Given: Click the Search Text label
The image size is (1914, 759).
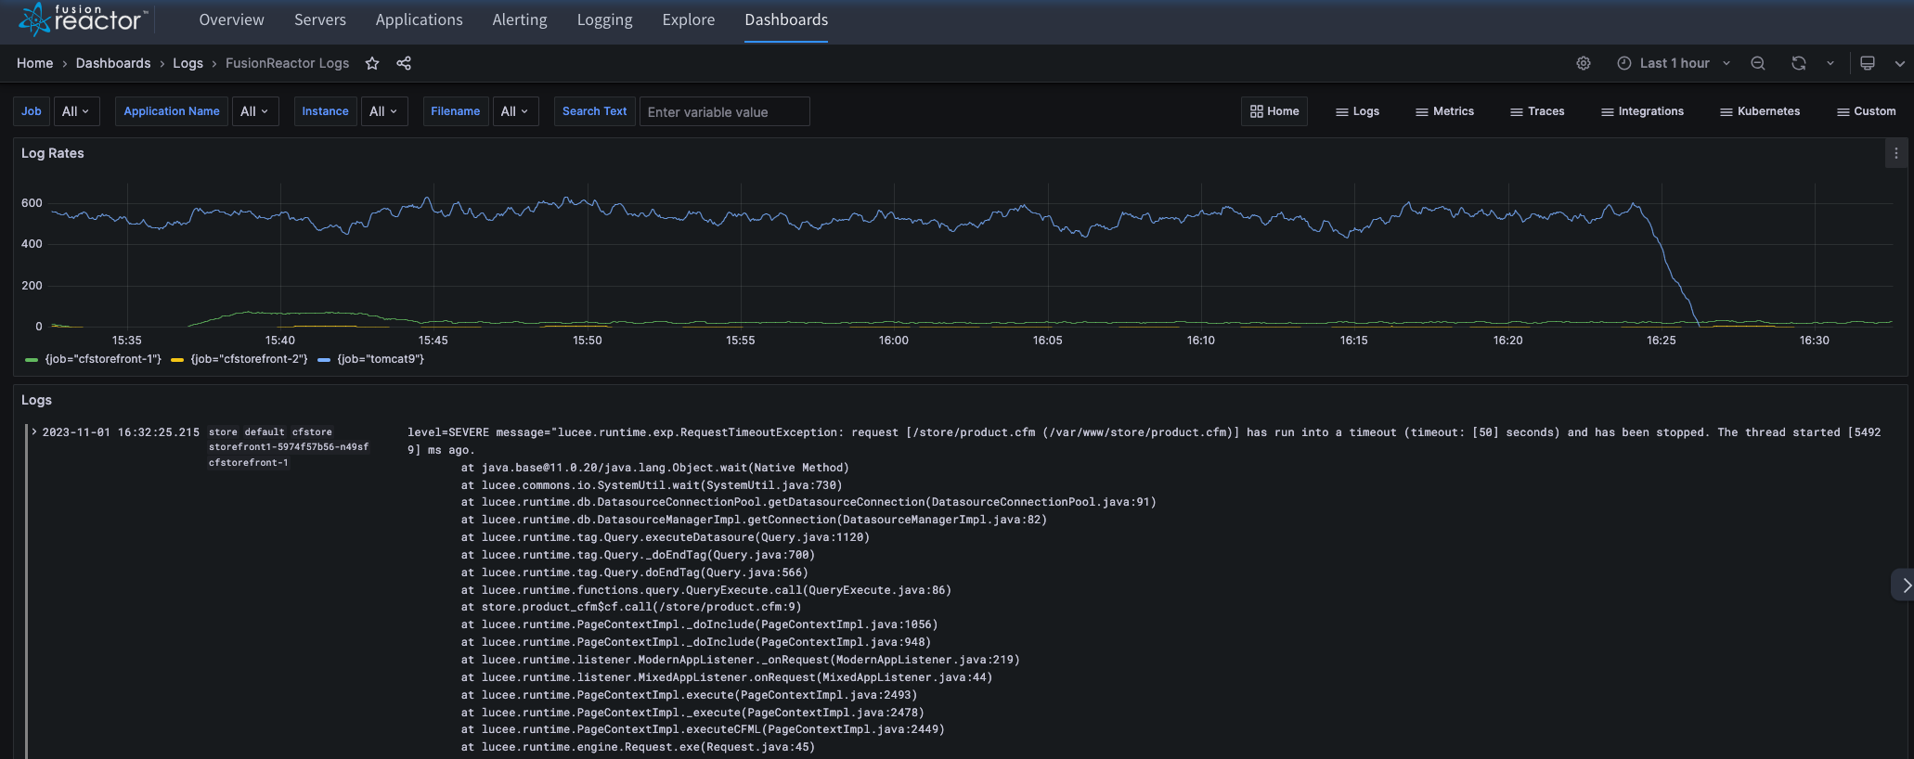Looking at the screenshot, I should (x=595, y=111).
